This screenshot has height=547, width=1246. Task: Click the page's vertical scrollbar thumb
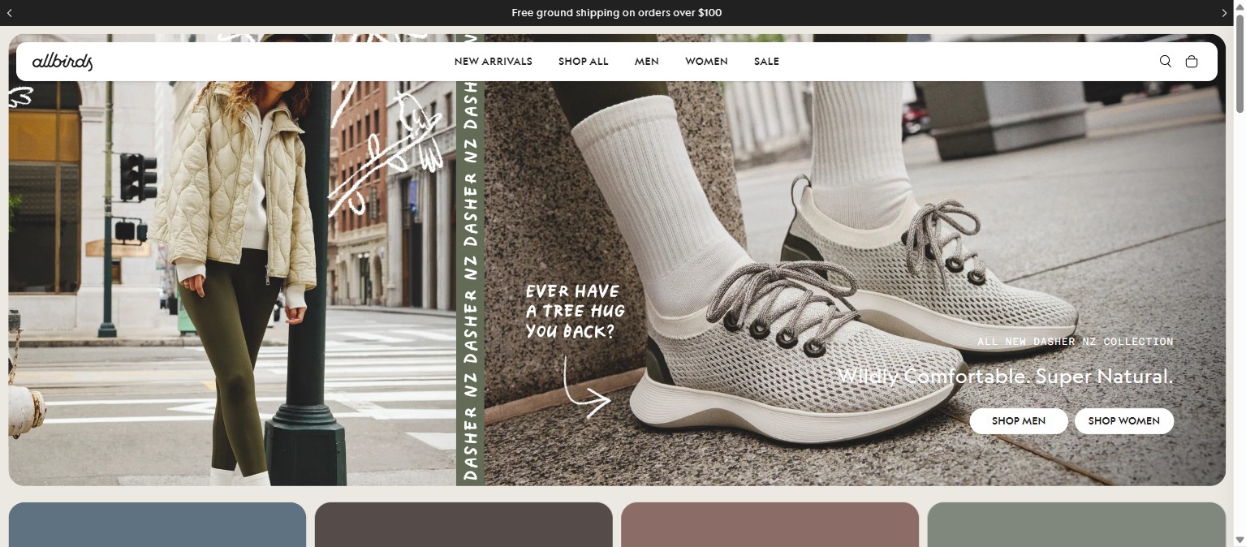[x=1240, y=65]
